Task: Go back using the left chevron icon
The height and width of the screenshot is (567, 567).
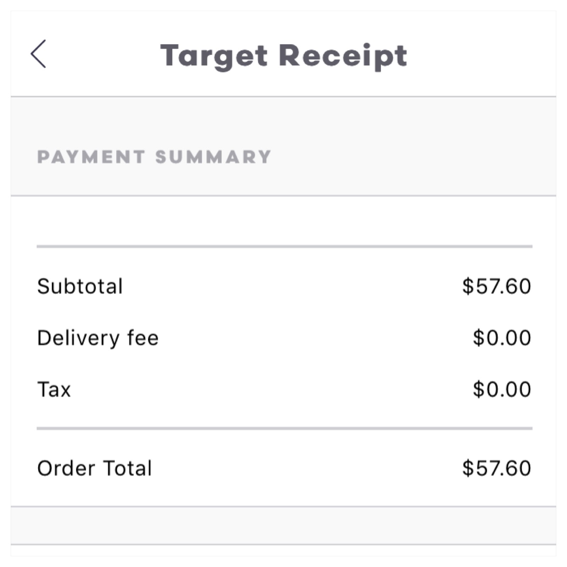Action: point(38,54)
